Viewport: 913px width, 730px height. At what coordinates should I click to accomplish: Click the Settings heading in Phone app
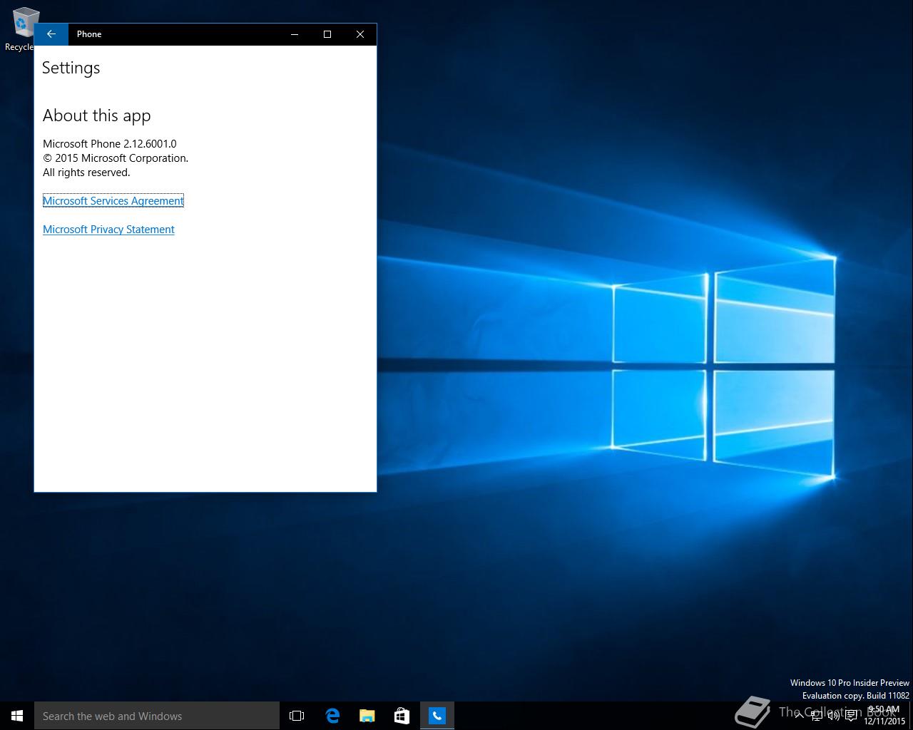(x=71, y=68)
